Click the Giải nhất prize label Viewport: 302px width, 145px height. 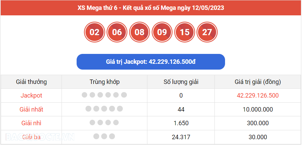pos(31,110)
